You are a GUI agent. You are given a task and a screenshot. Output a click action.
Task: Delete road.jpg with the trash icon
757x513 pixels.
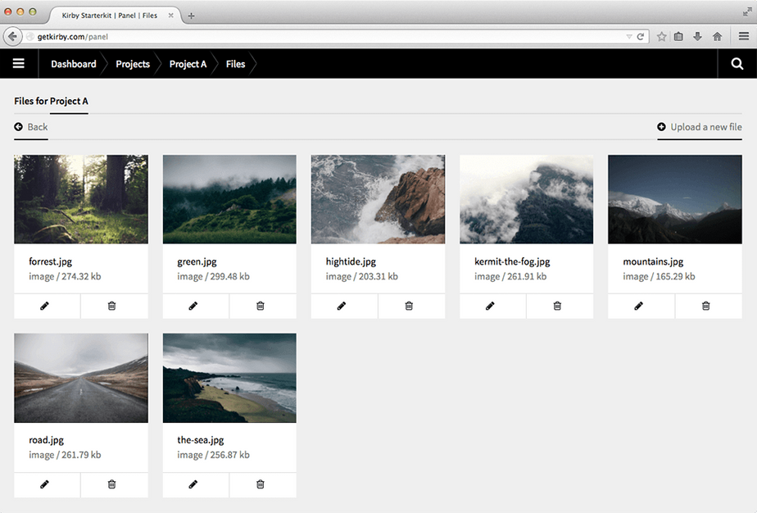point(112,484)
